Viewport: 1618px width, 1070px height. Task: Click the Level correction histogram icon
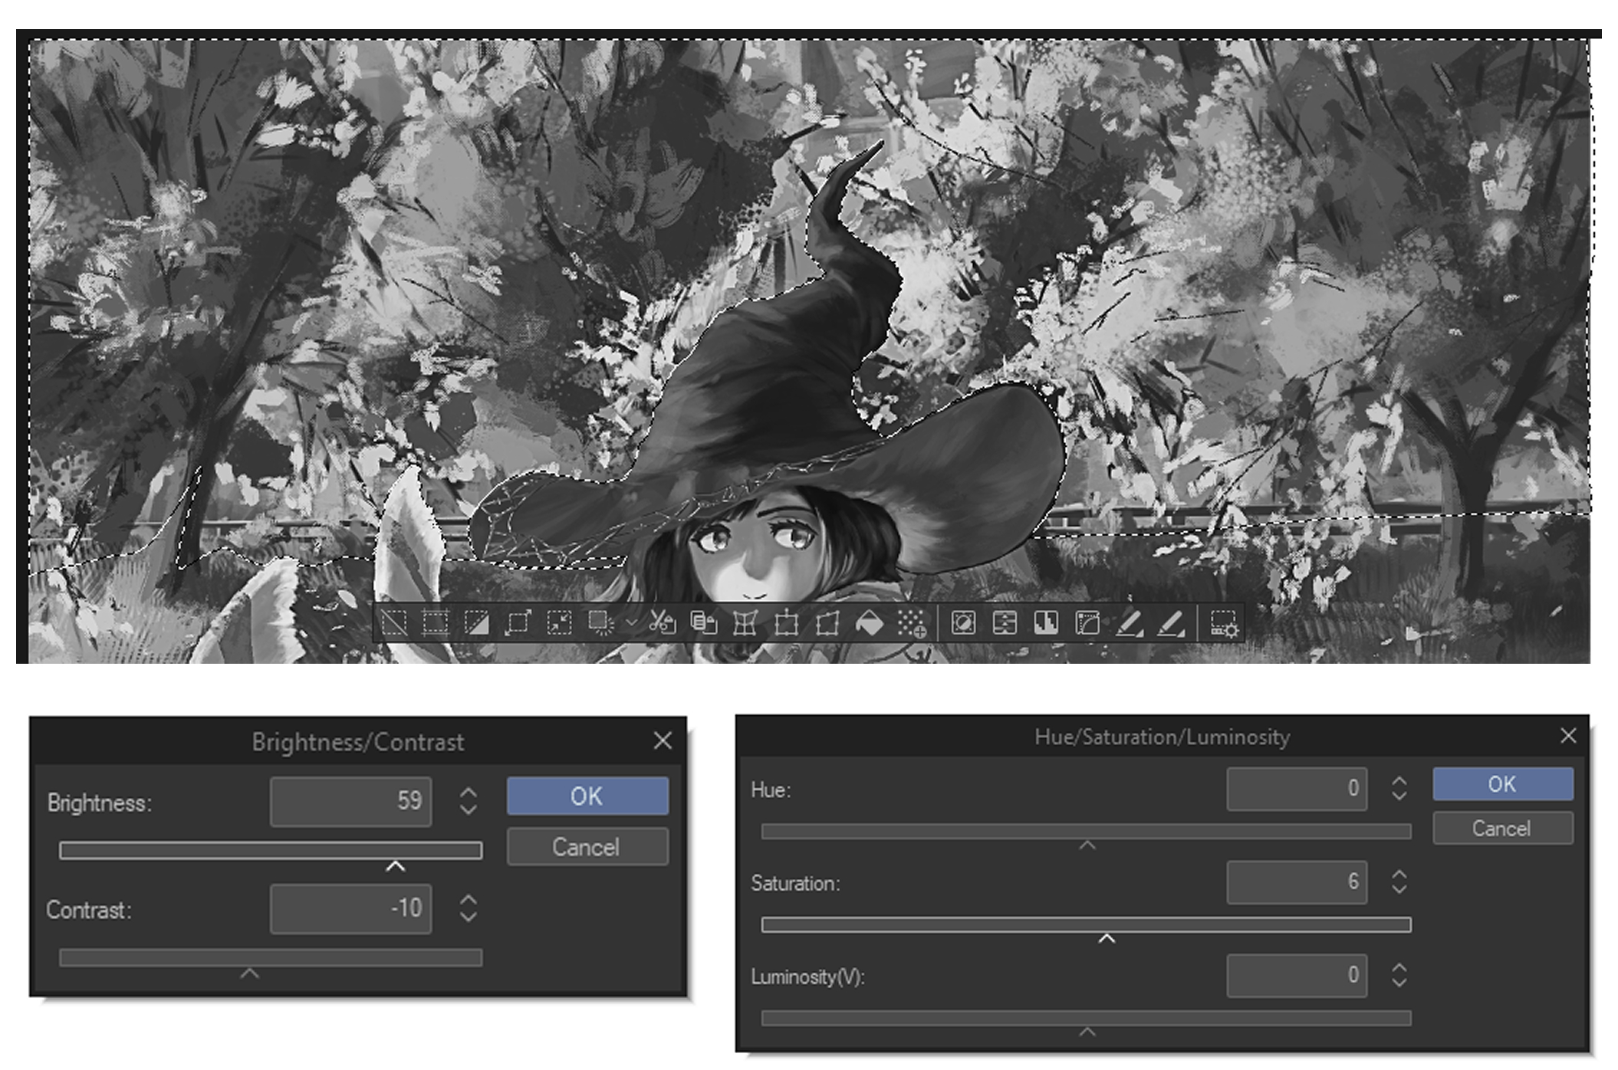pyautogui.click(x=1046, y=622)
